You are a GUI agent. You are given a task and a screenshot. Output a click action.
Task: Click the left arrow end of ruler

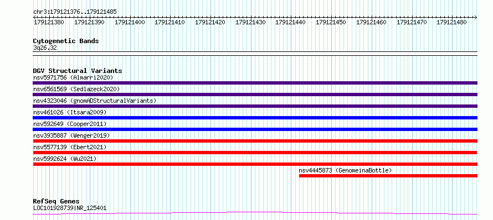[34, 18]
